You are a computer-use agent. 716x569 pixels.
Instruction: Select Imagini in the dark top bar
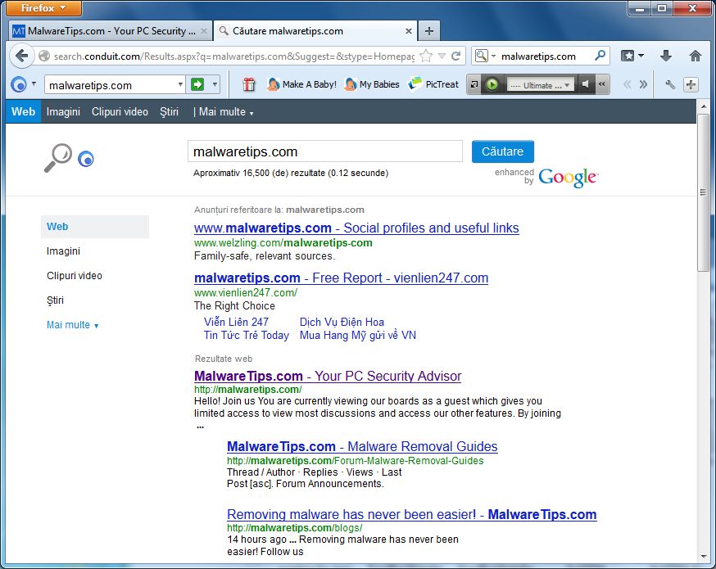tap(63, 112)
